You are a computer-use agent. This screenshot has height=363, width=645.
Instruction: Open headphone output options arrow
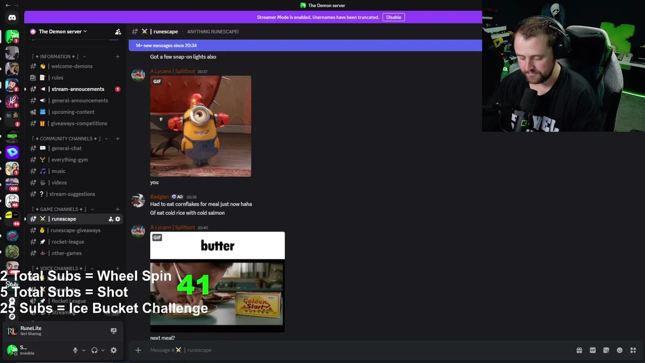point(103,350)
